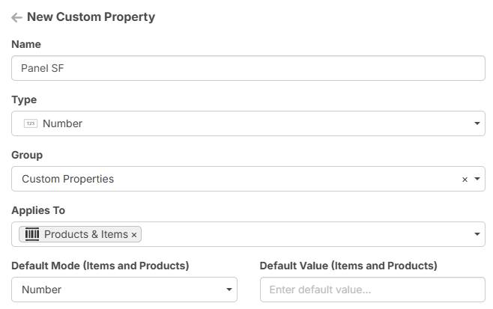Click the Custom Properties text in Group field
Image resolution: width=493 pixels, height=309 pixels.
click(68, 179)
